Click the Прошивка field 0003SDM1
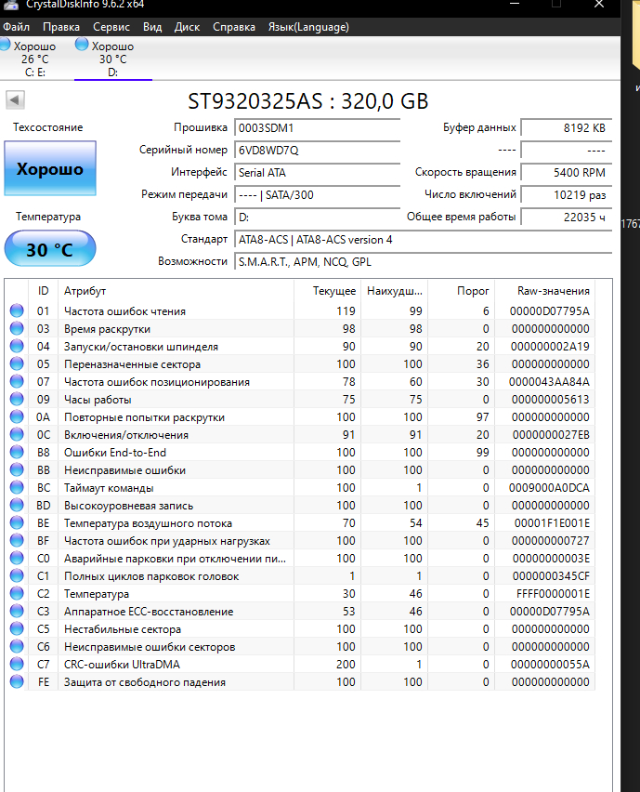 tap(318, 127)
